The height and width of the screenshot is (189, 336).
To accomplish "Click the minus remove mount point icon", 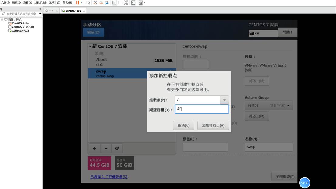I will pos(106,149).
